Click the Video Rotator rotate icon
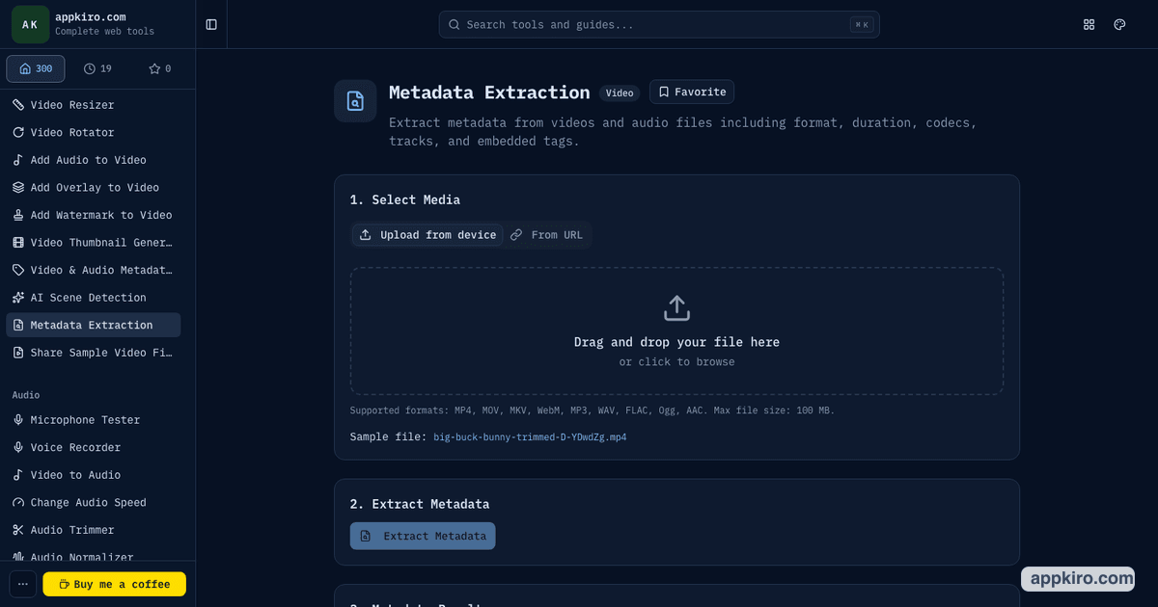Viewport: 1158px width, 607px height. [x=18, y=133]
